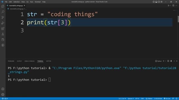Click the python.exe path in terminal
The height and width of the screenshot is (100, 179).
tap(87, 68)
